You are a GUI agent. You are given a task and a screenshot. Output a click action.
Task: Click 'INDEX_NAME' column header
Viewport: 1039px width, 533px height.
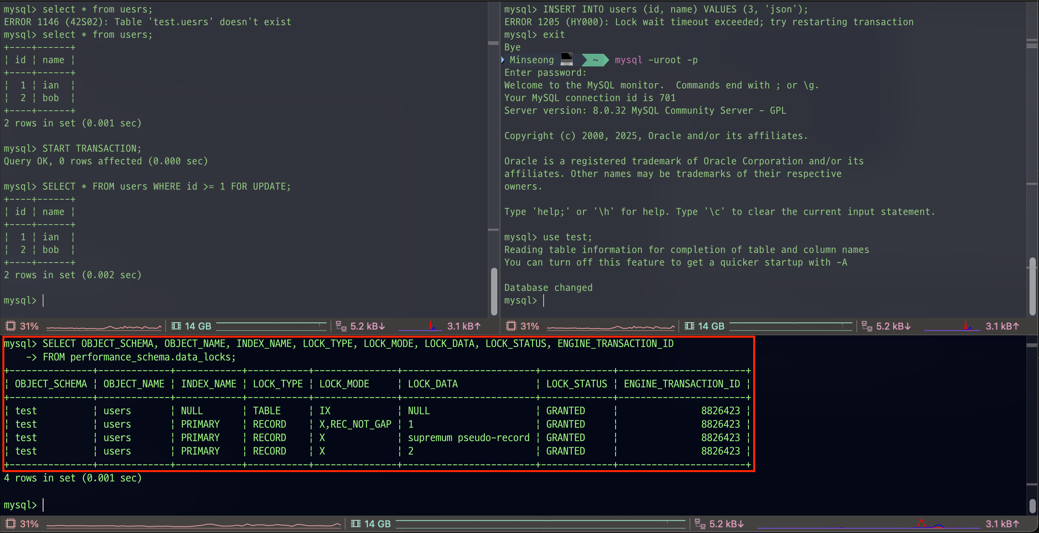pyautogui.click(x=208, y=384)
